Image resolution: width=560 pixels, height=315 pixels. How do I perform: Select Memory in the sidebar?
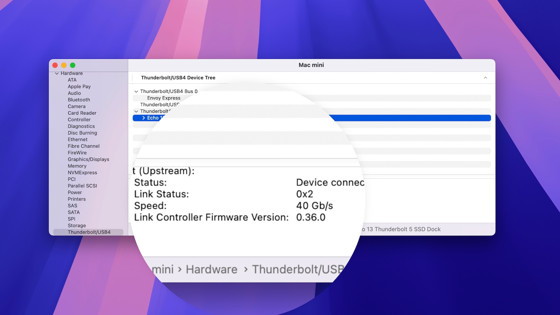pyautogui.click(x=77, y=166)
